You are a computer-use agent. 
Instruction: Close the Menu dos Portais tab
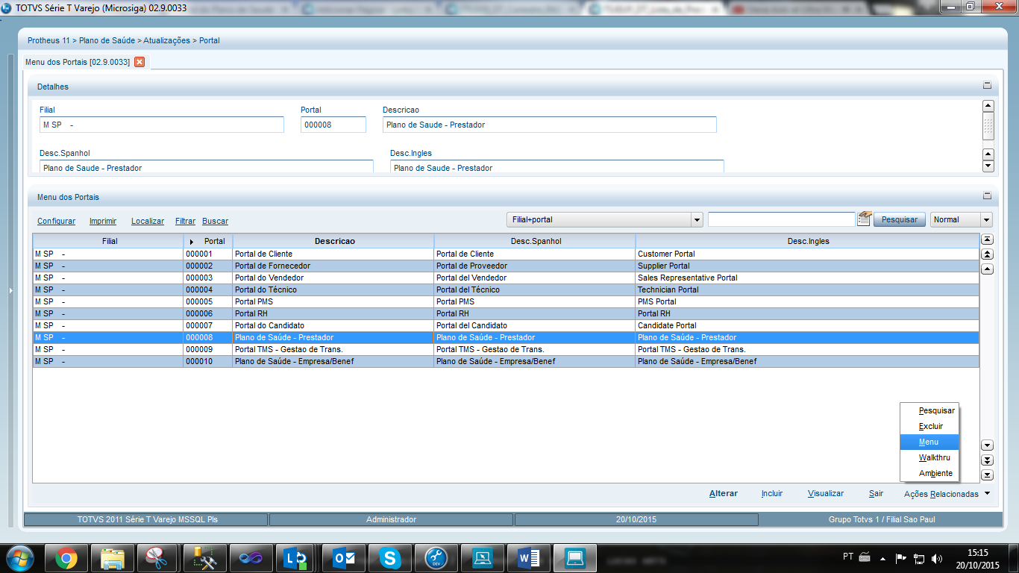click(139, 62)
